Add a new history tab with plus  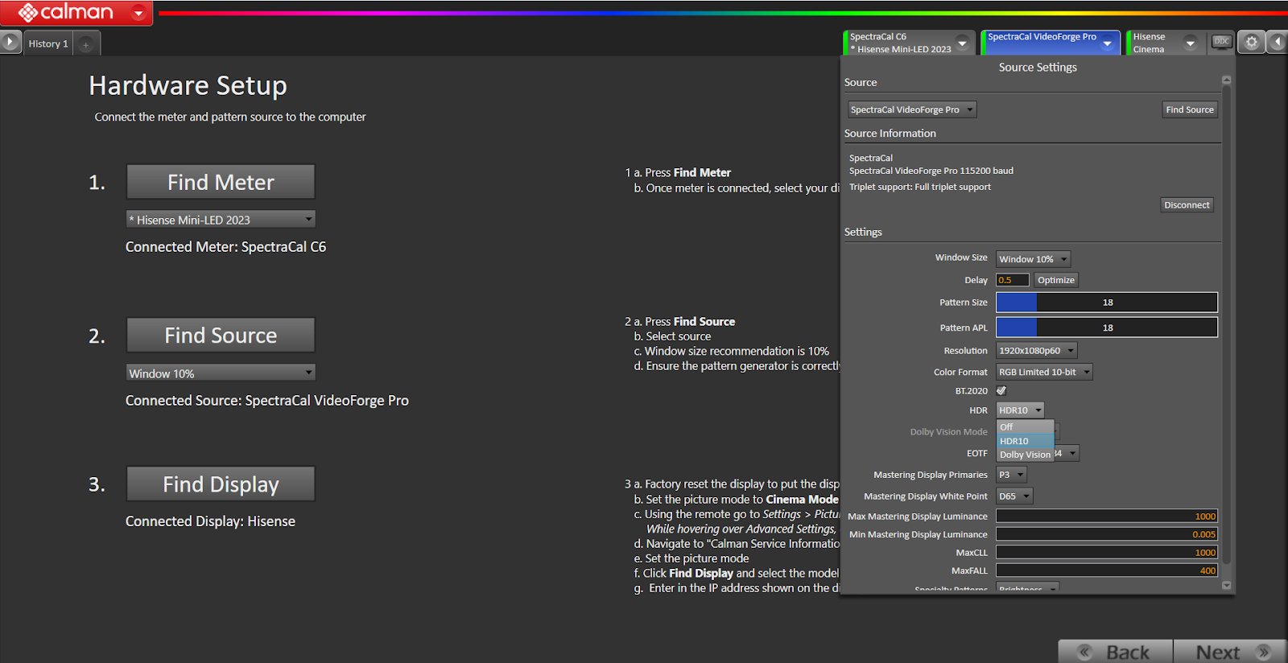pyautogui.click(x=86, y=44)
